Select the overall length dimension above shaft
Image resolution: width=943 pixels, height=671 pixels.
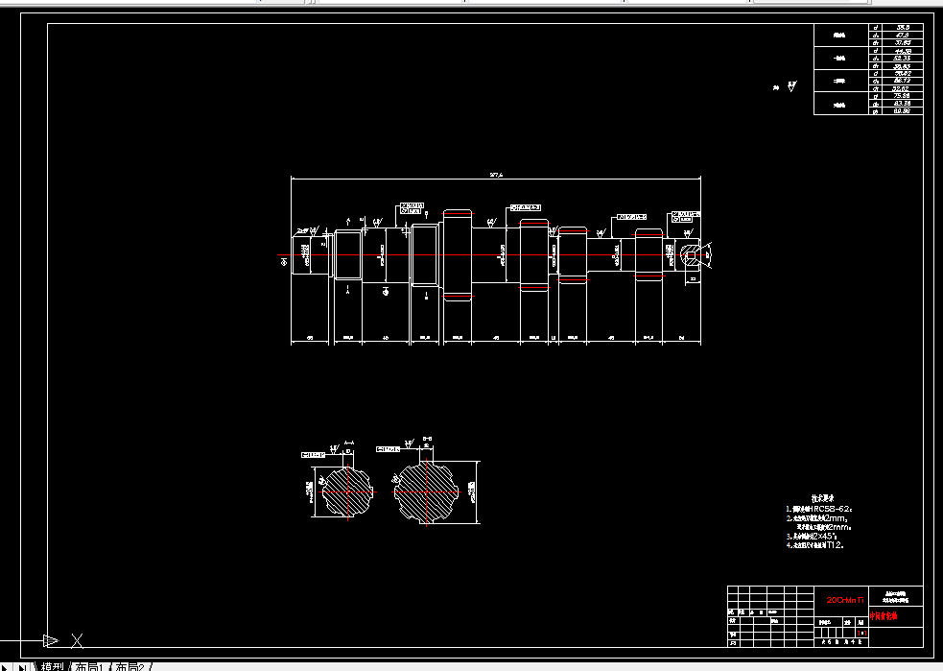(496, 175)
